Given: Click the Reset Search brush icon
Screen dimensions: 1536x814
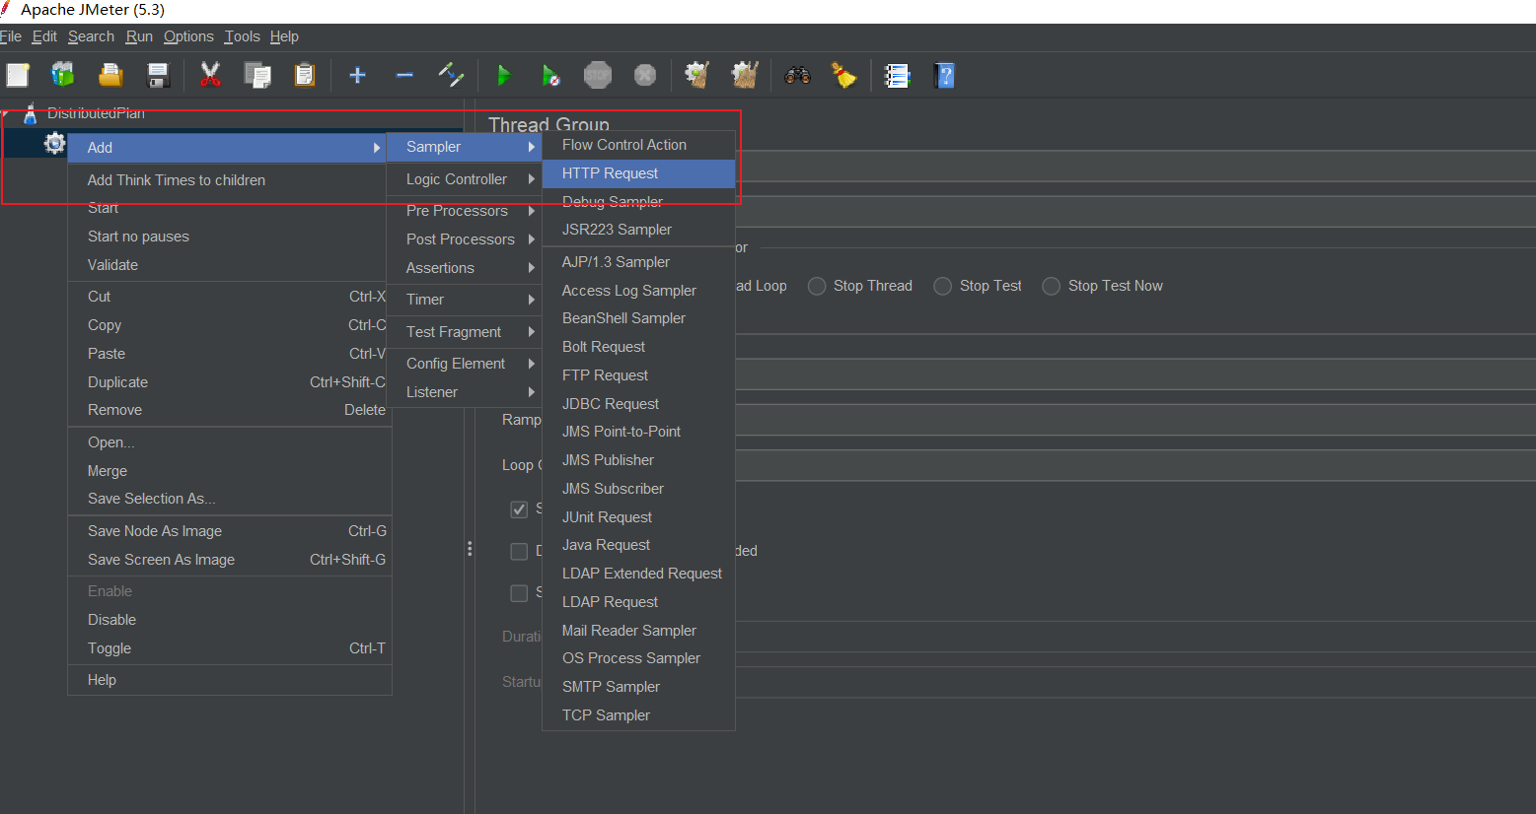Looking at the screenshot, I should (843, 75).
